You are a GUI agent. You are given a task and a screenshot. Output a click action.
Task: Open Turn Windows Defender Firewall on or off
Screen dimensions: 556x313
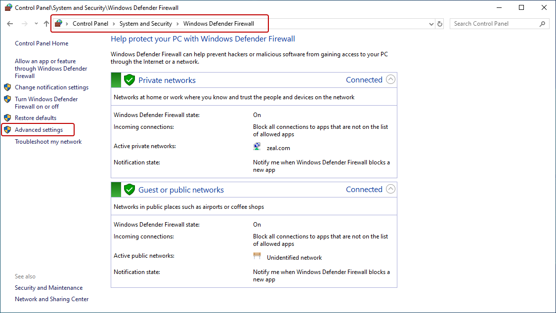pyautogui.click(x=46, y=103)
